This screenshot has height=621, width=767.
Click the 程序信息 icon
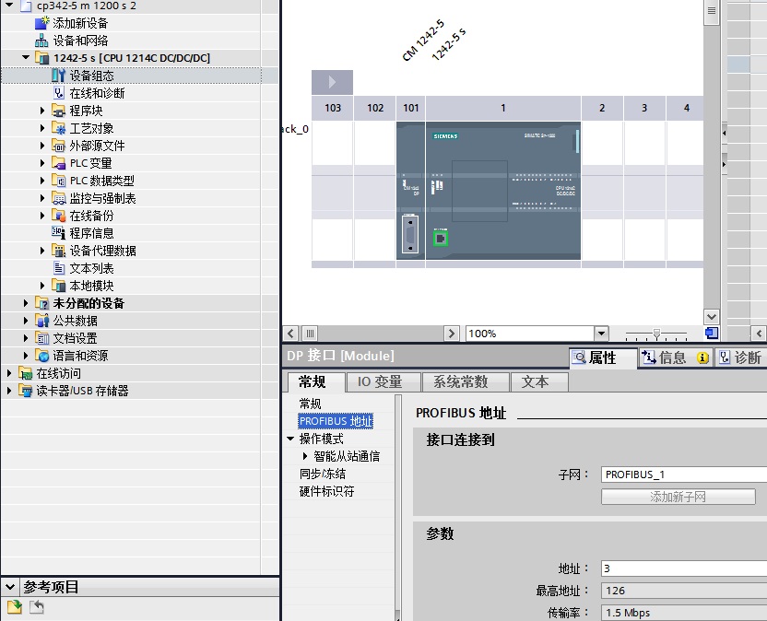click(x=59, y=233)
